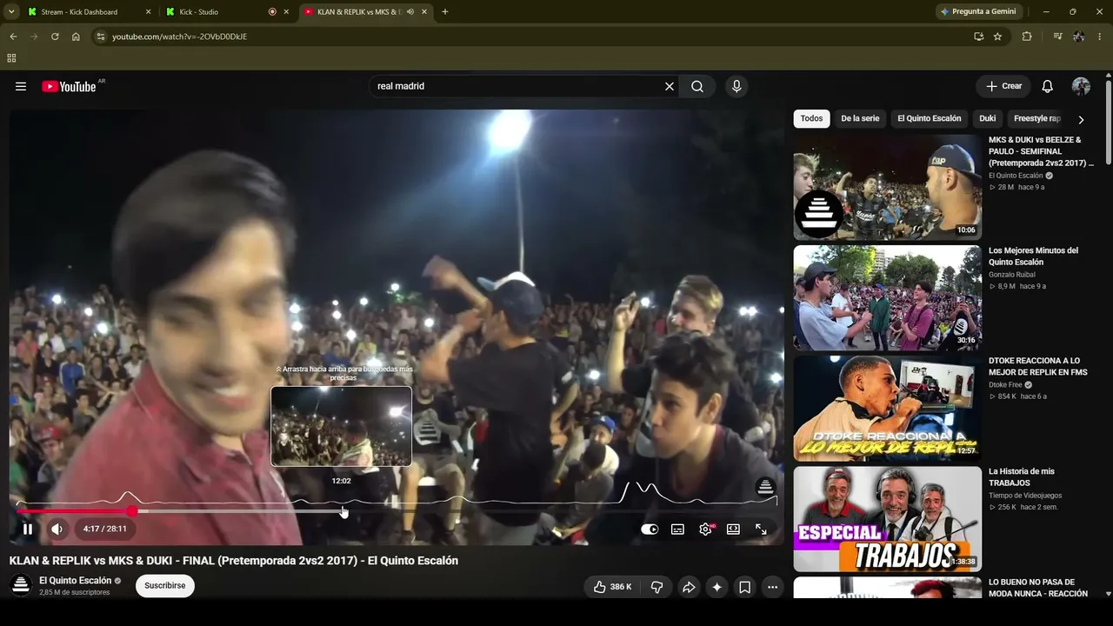Enter fullscreen mode
This screenshot has width=1113, height=626.
click(761, 529)
